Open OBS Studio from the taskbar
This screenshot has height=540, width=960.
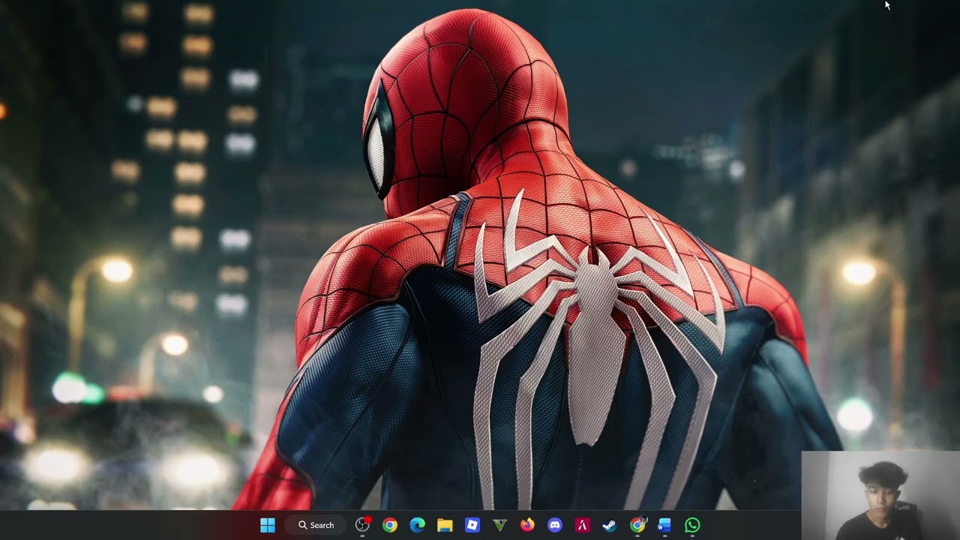(363, 525)
